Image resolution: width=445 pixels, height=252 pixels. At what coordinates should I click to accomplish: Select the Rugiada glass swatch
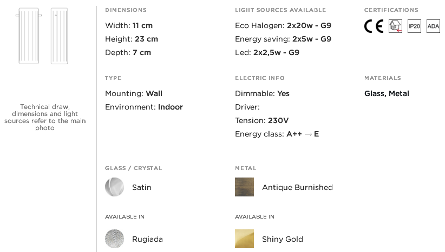[x=114, y=239]
